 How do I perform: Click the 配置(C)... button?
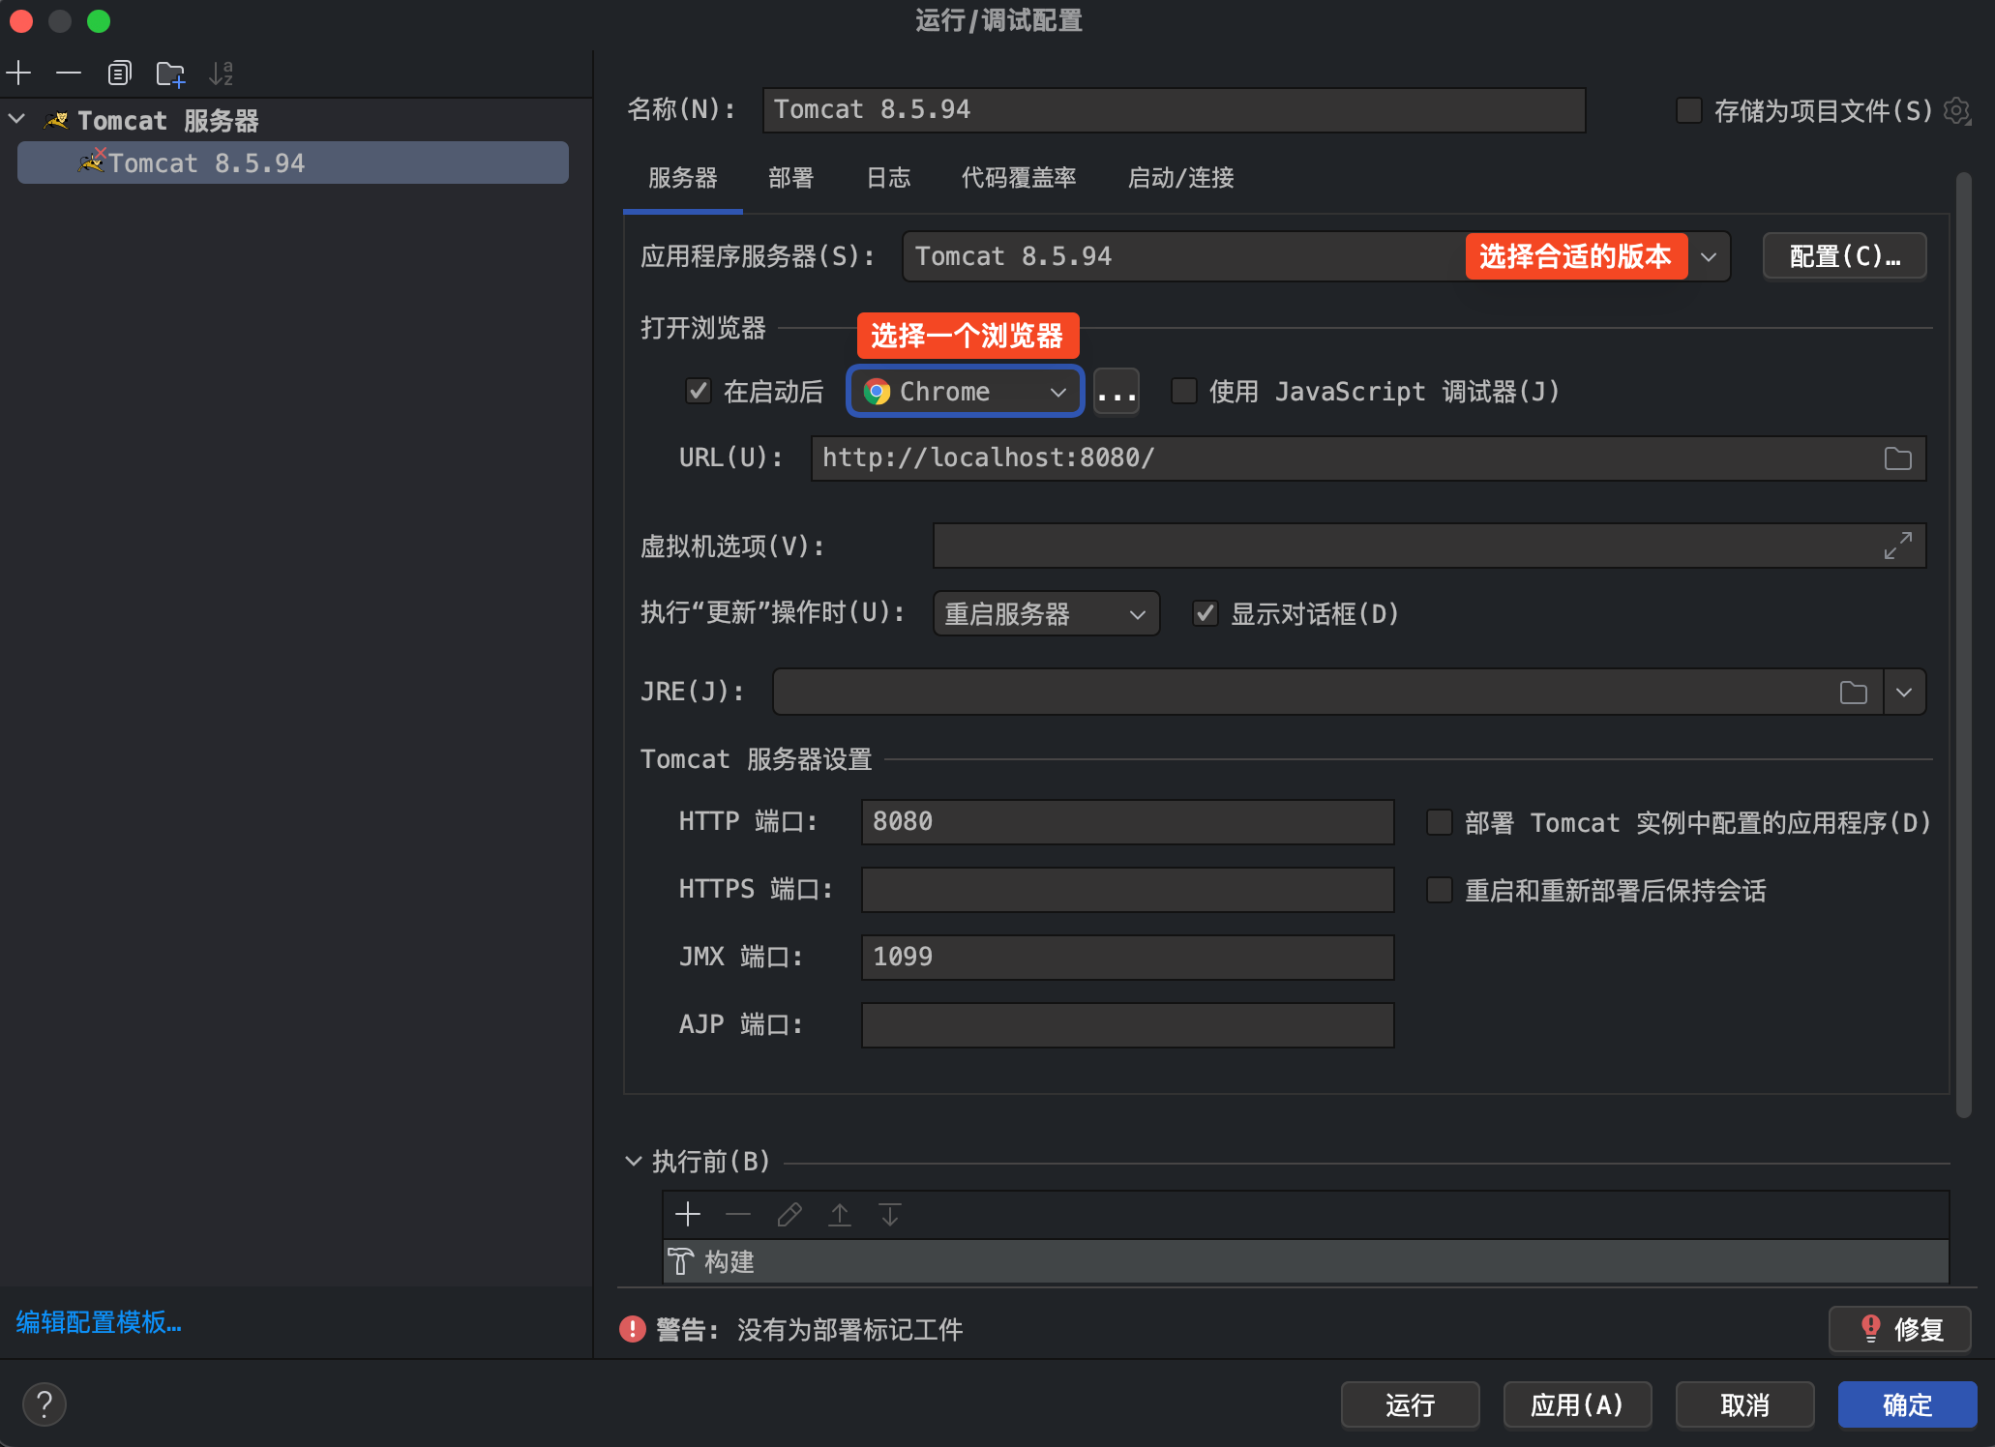[x=1845, y=256]
